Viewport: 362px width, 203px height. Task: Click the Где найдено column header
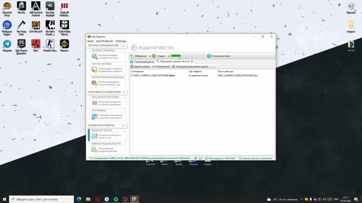coord(195,72)
